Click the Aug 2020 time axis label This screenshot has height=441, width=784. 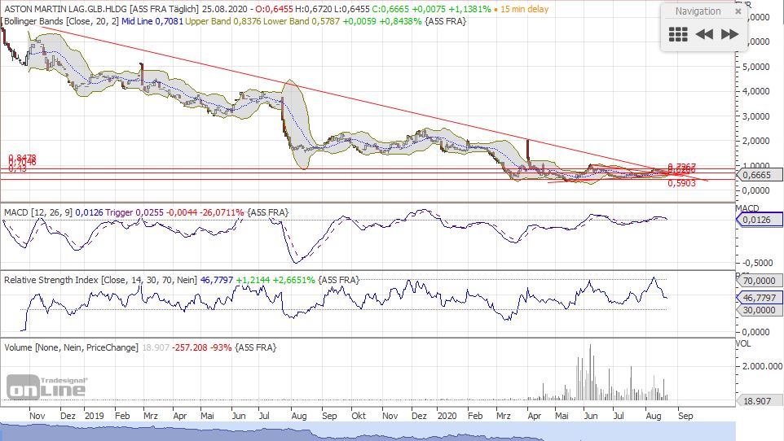[x=654, y=416]
